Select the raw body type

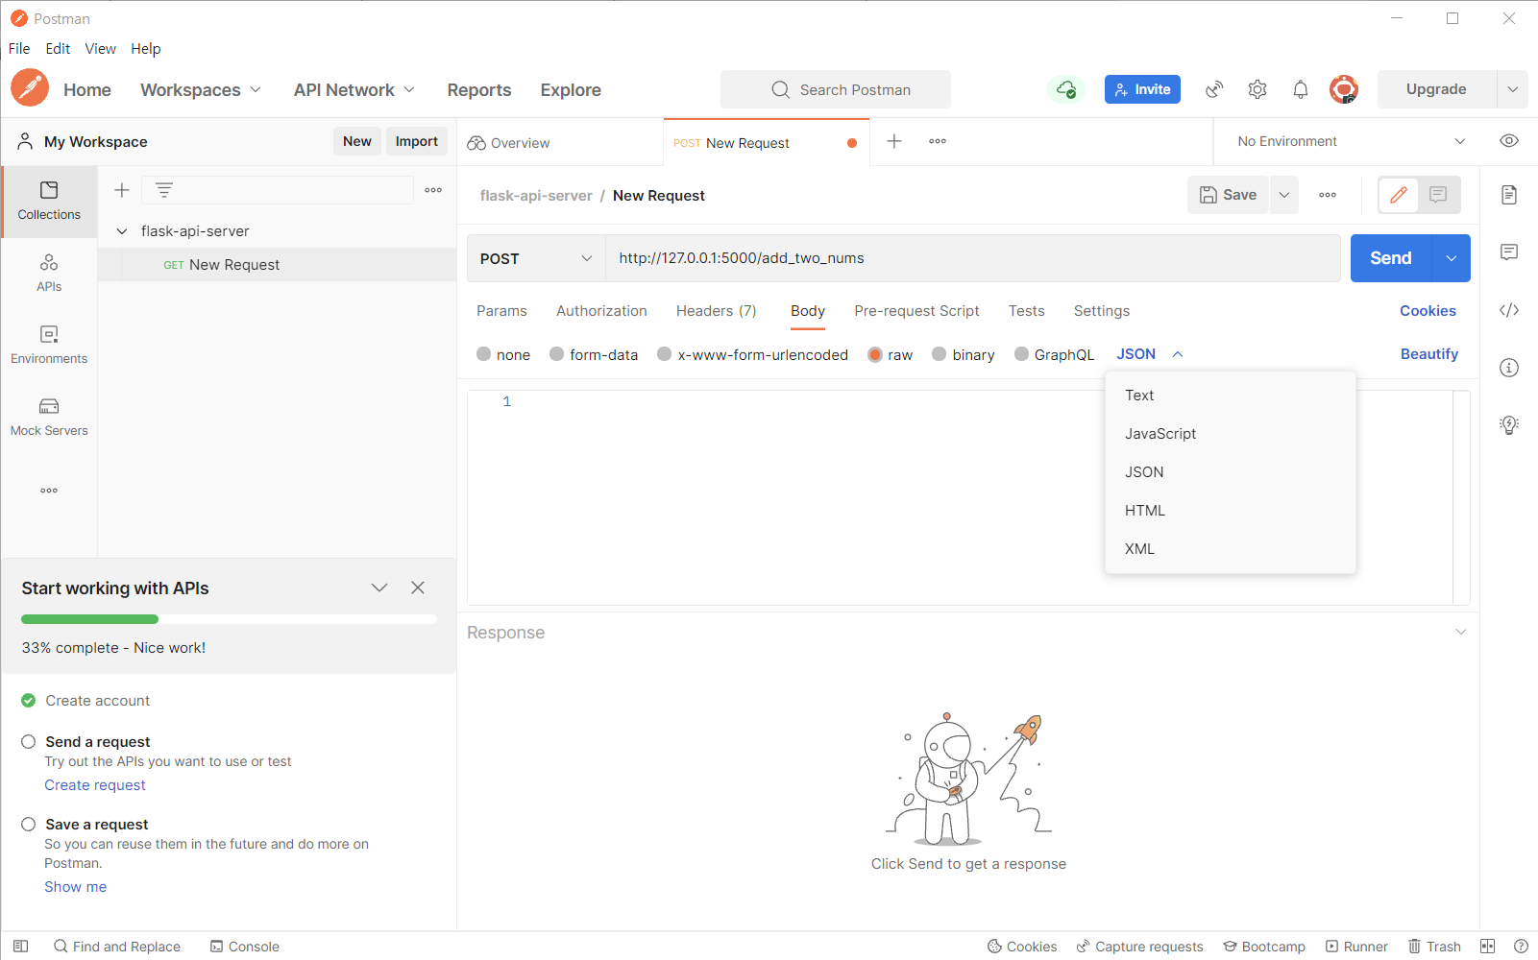click(x=875, y=354)
